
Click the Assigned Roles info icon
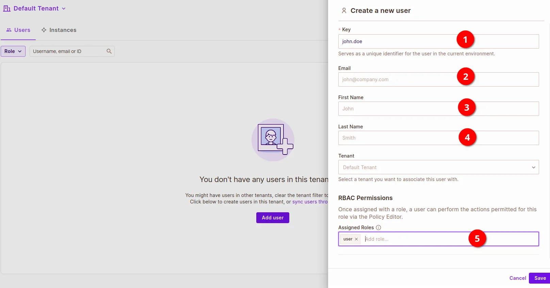coord(378,228)
